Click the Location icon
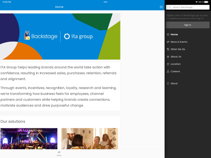Screen dimensions: 211x158 point(168,64)
